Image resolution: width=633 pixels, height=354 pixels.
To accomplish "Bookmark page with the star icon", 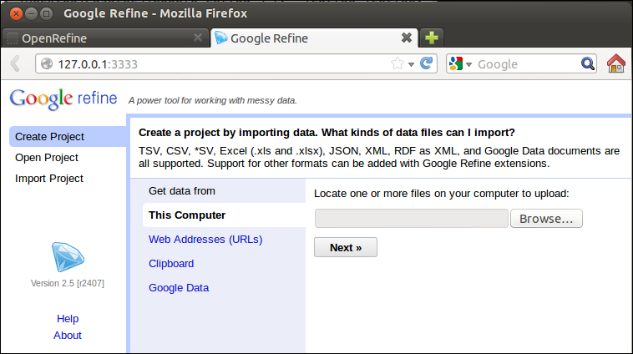I will click(398, 63).
